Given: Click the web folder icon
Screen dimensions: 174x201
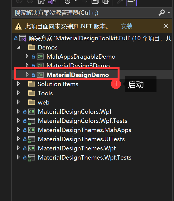Looking at the screenshot, I should [x=31, y=102].
